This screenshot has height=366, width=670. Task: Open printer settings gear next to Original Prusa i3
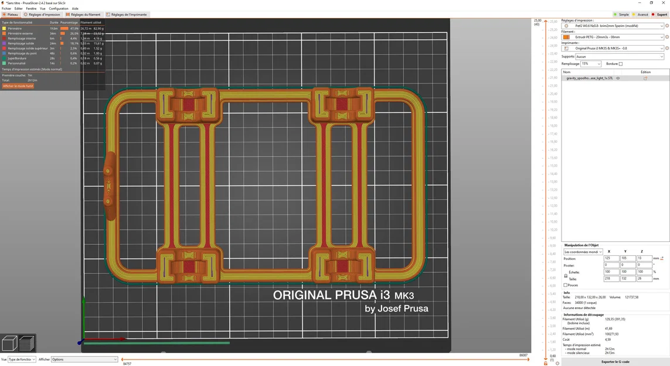[667, 48]
